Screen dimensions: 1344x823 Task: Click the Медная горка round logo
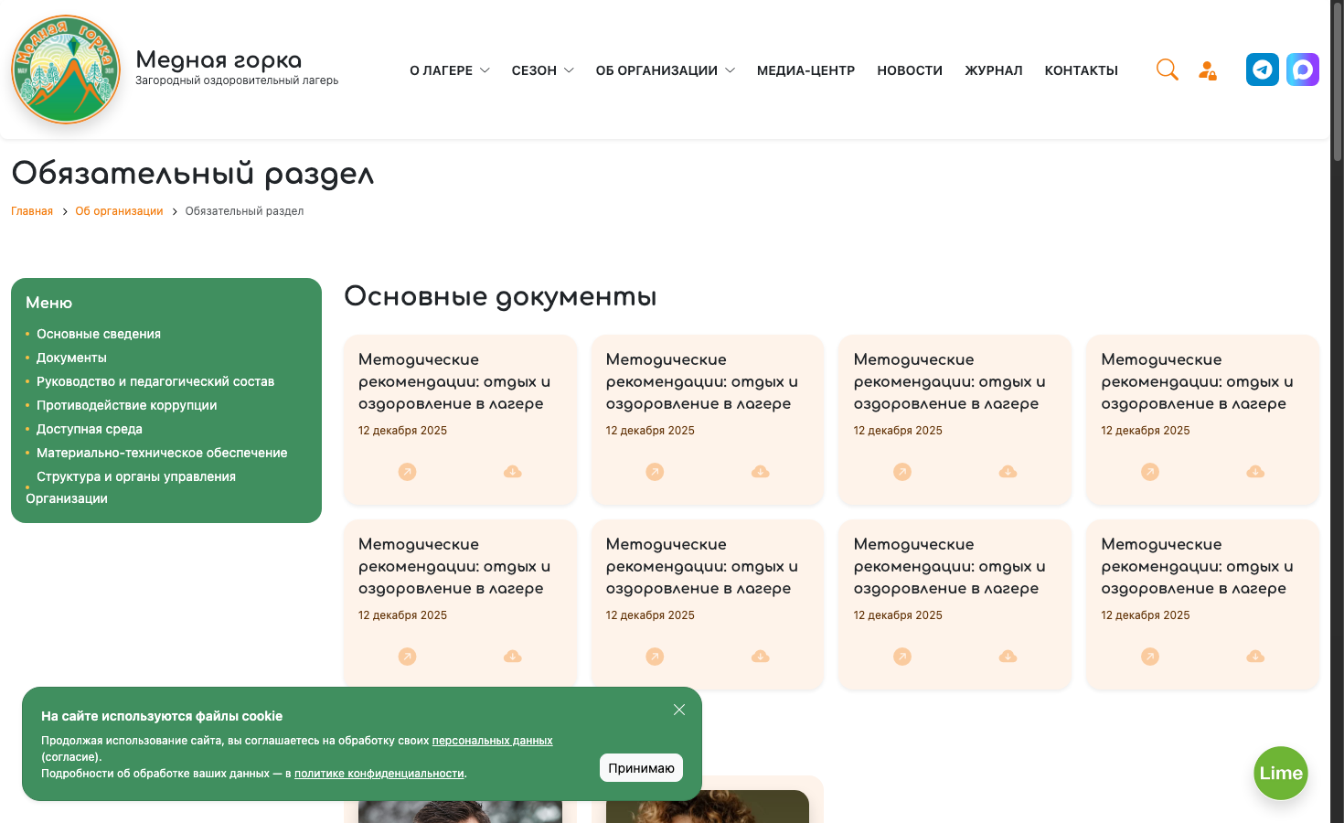[x=66, y=69]
